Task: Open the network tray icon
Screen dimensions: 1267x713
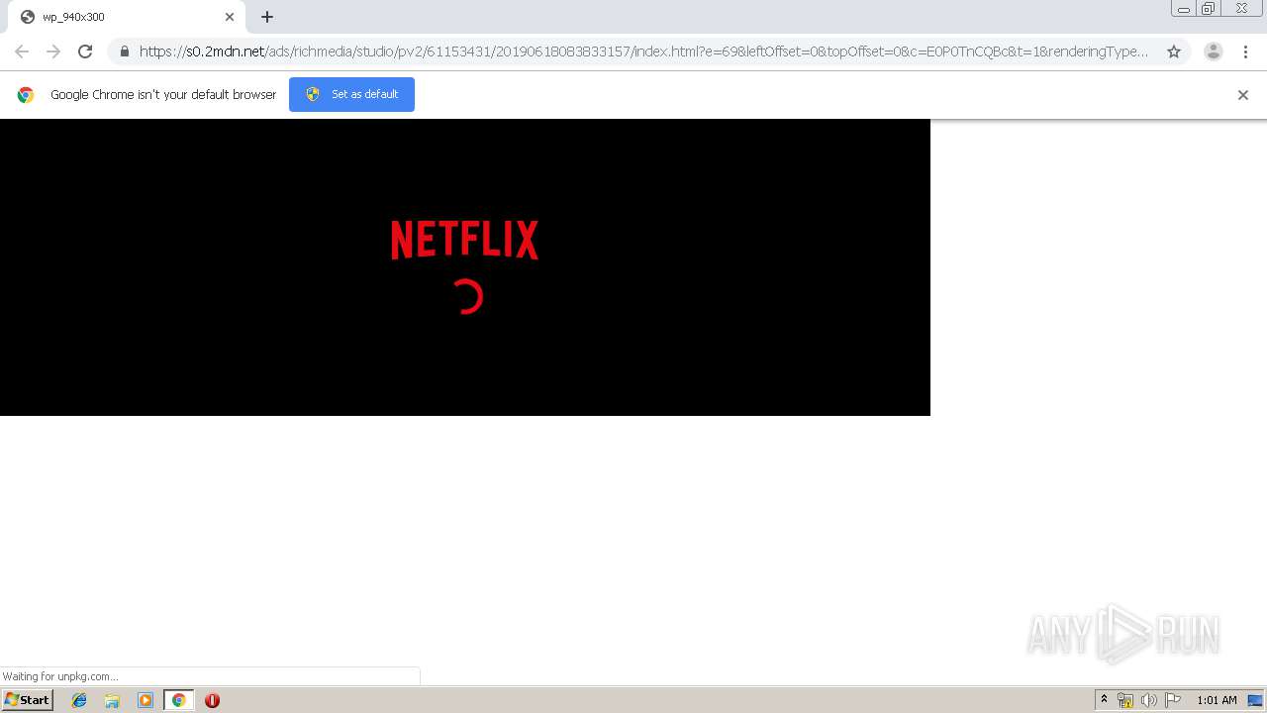Action: [1125, 700]
